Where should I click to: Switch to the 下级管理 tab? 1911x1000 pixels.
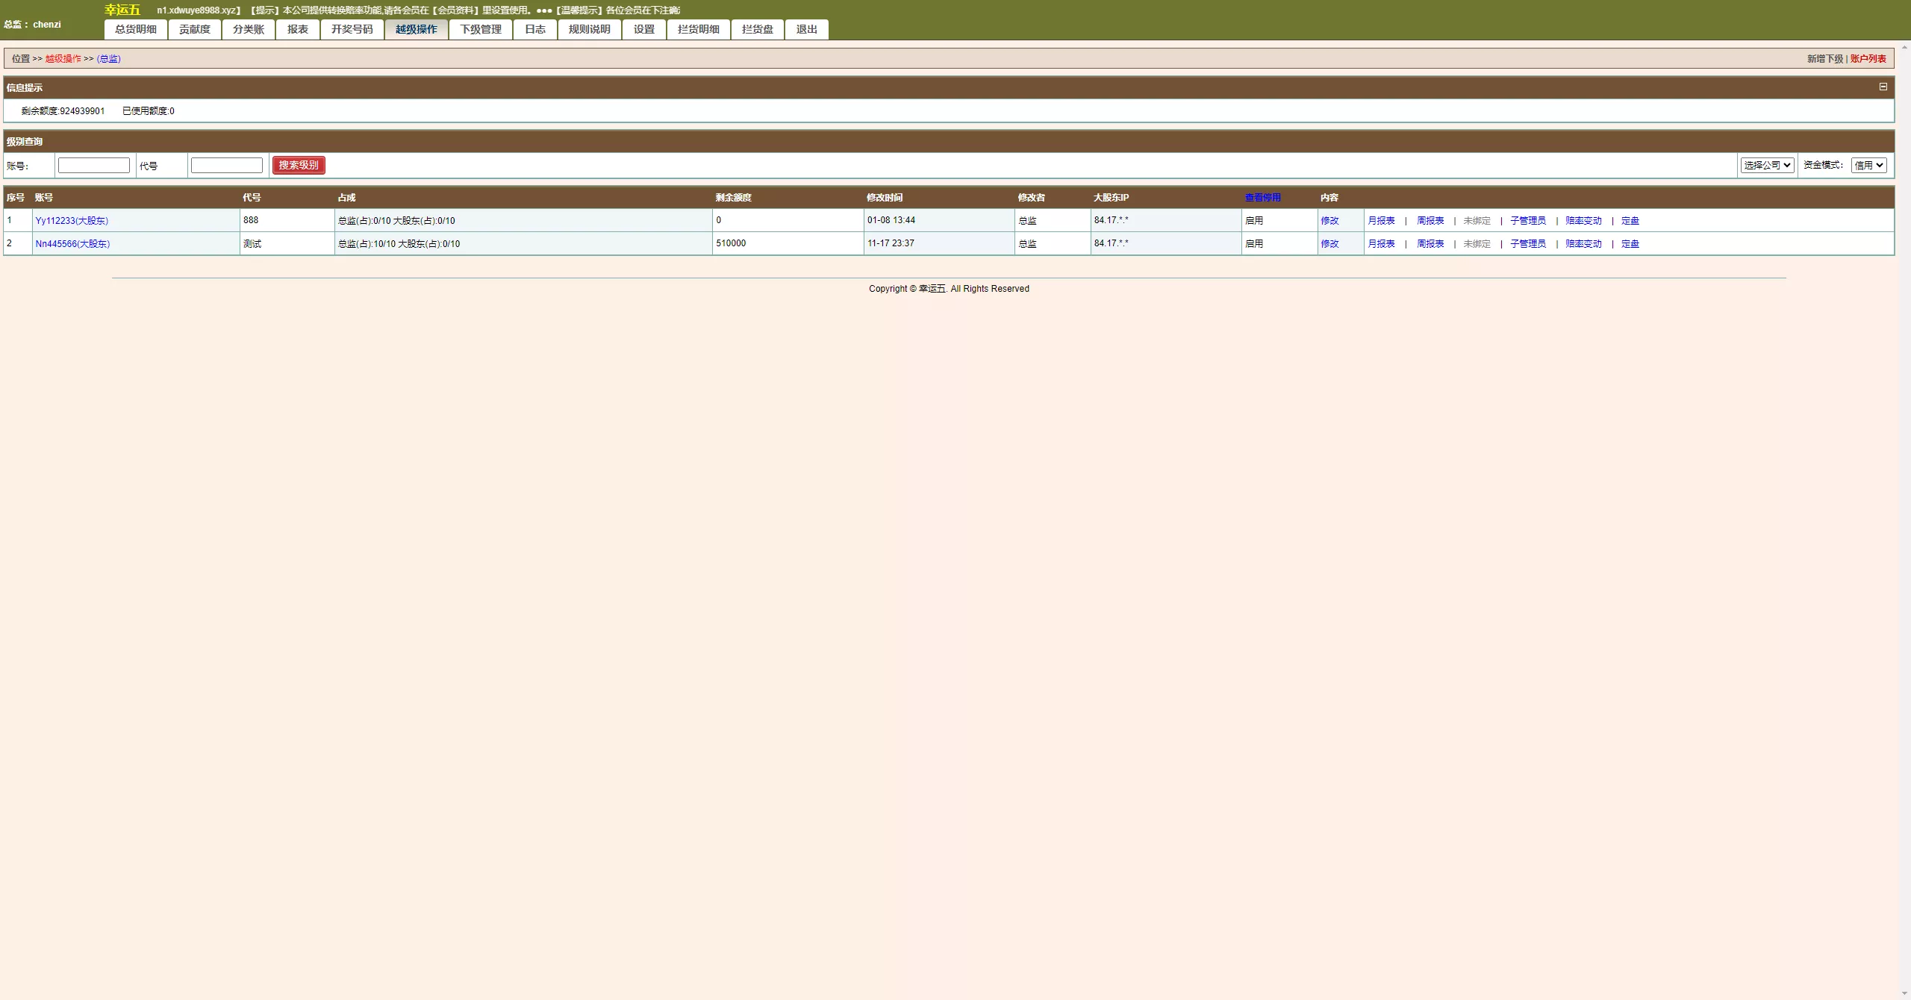(480, 29)
